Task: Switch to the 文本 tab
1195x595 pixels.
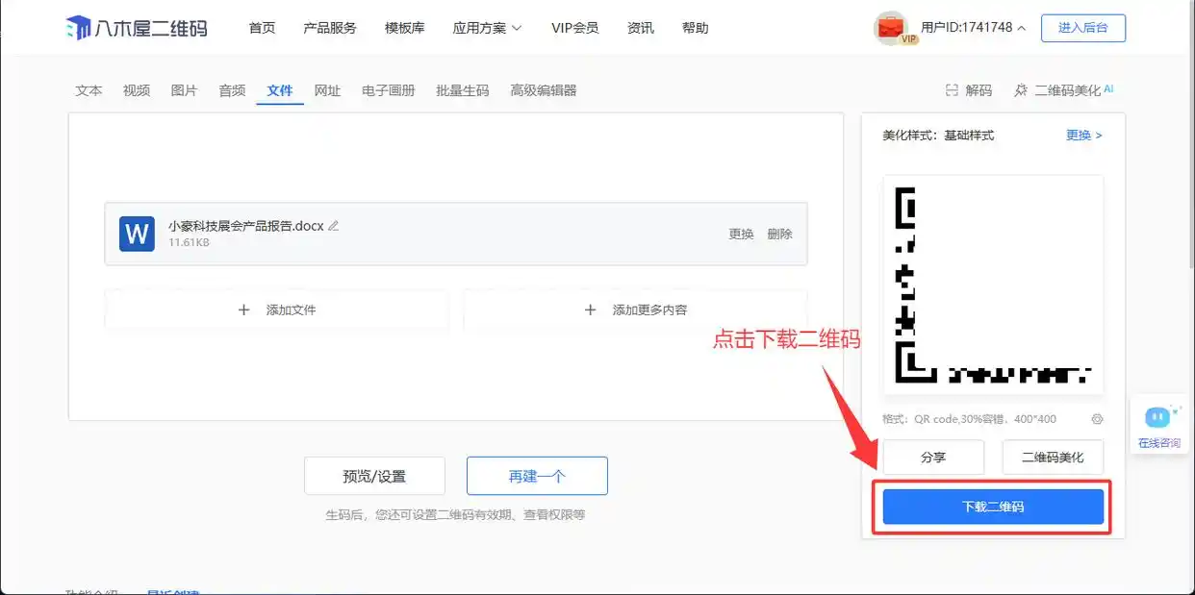Action: coord(89,90)
